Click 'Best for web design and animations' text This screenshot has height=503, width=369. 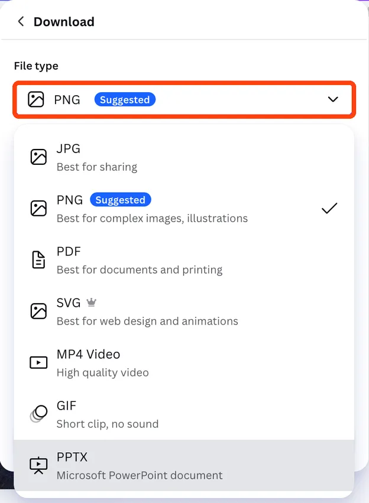[147, 321]
